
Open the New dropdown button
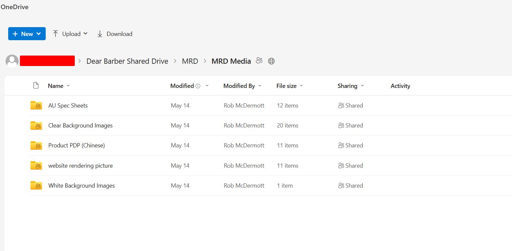[x=27, y=34]
